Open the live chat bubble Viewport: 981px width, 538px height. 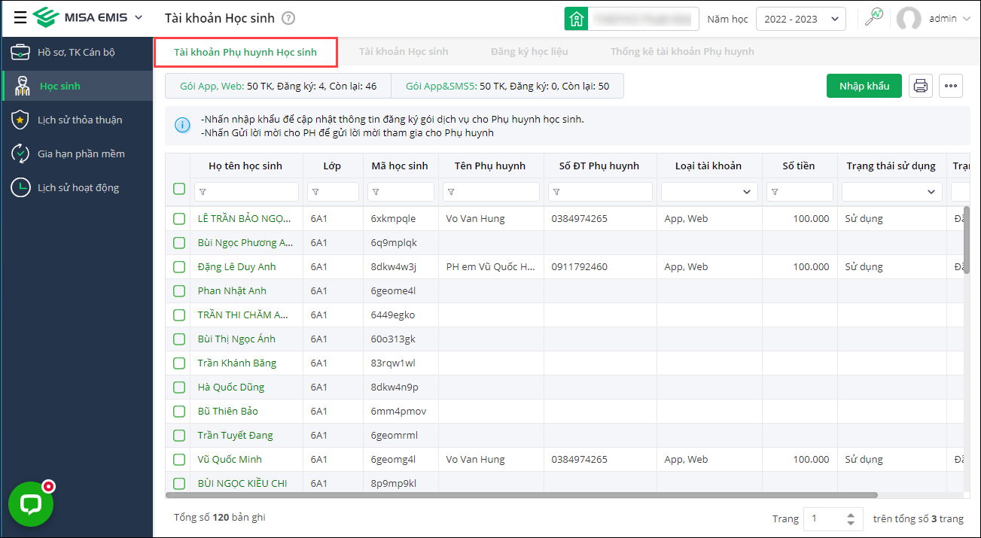[30, 504]
